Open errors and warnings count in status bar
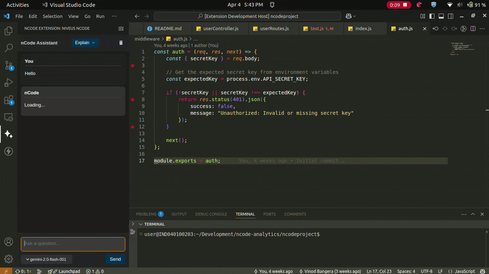489x274 pixels. tap(95, 271)
